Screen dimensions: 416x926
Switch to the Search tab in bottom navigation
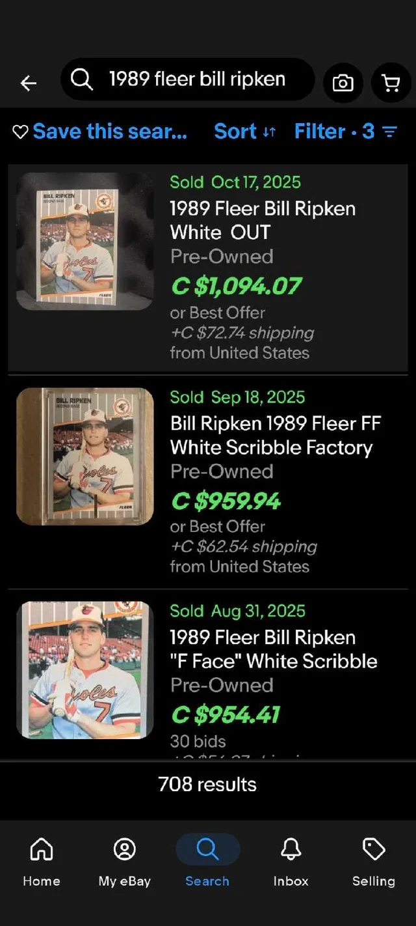(x=207, y=849)
